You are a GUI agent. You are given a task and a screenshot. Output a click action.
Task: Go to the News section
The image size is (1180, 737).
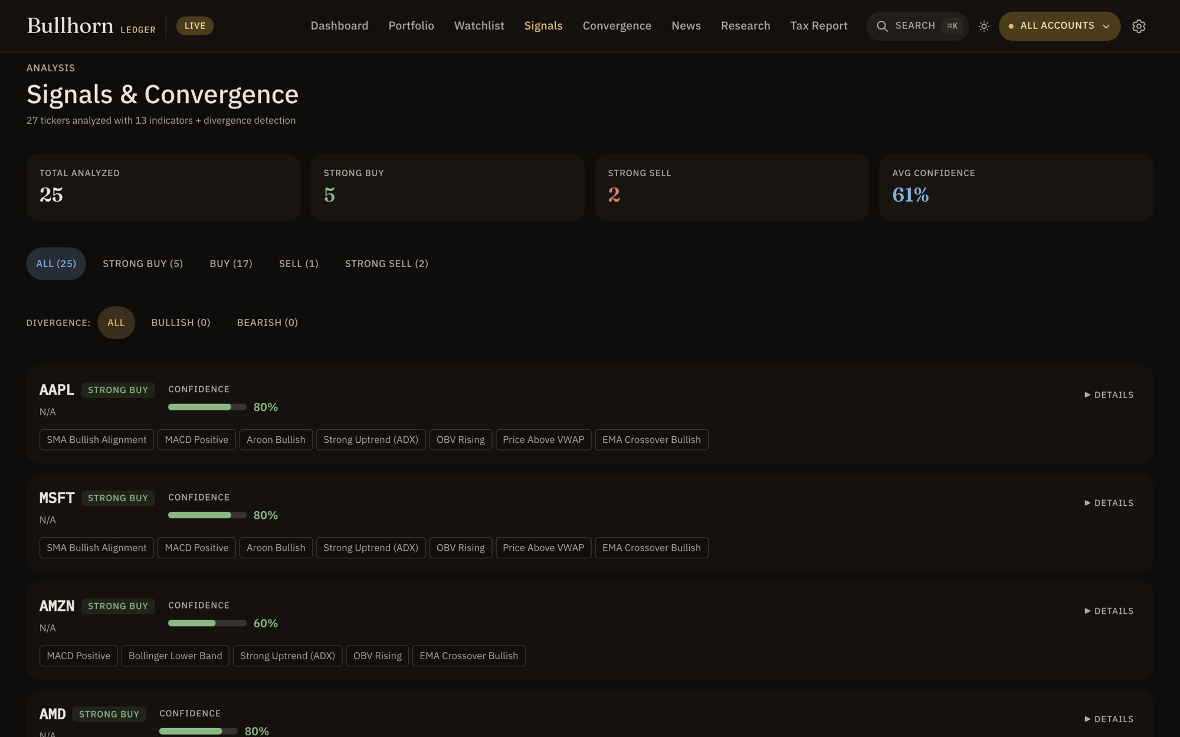686,26
